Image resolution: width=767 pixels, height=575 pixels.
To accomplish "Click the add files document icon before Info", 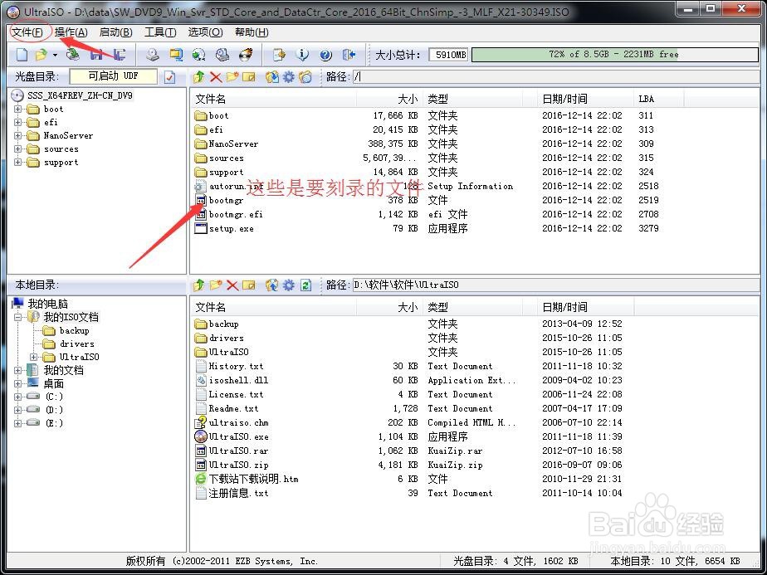I will tap(279, 54).
